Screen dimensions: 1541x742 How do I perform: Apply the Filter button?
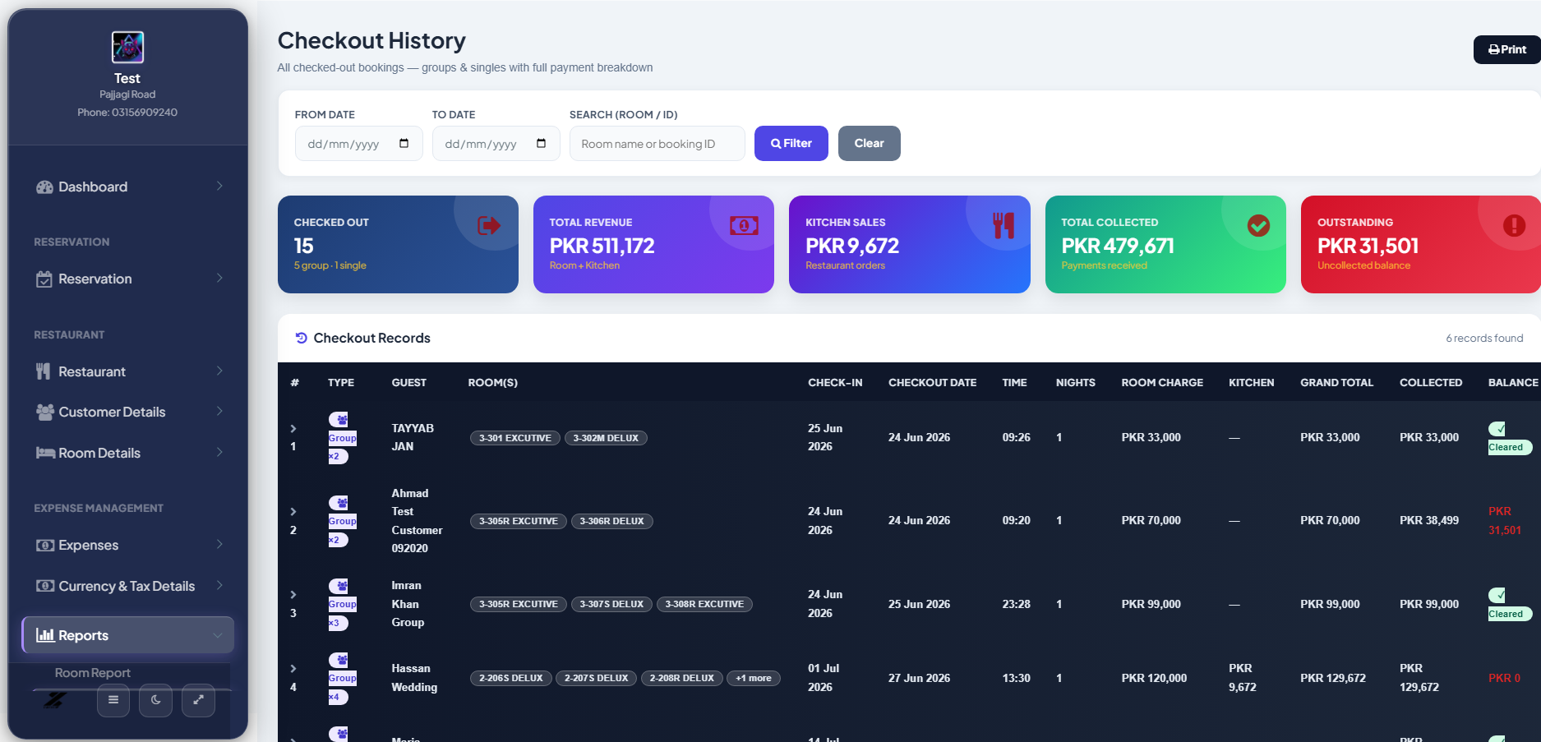791,144
